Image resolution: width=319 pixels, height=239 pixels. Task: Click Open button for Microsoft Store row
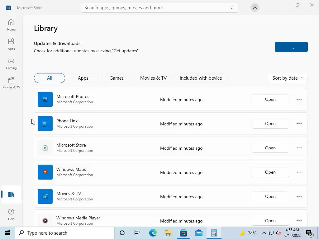pyautogui.click(x=270, y=148)
